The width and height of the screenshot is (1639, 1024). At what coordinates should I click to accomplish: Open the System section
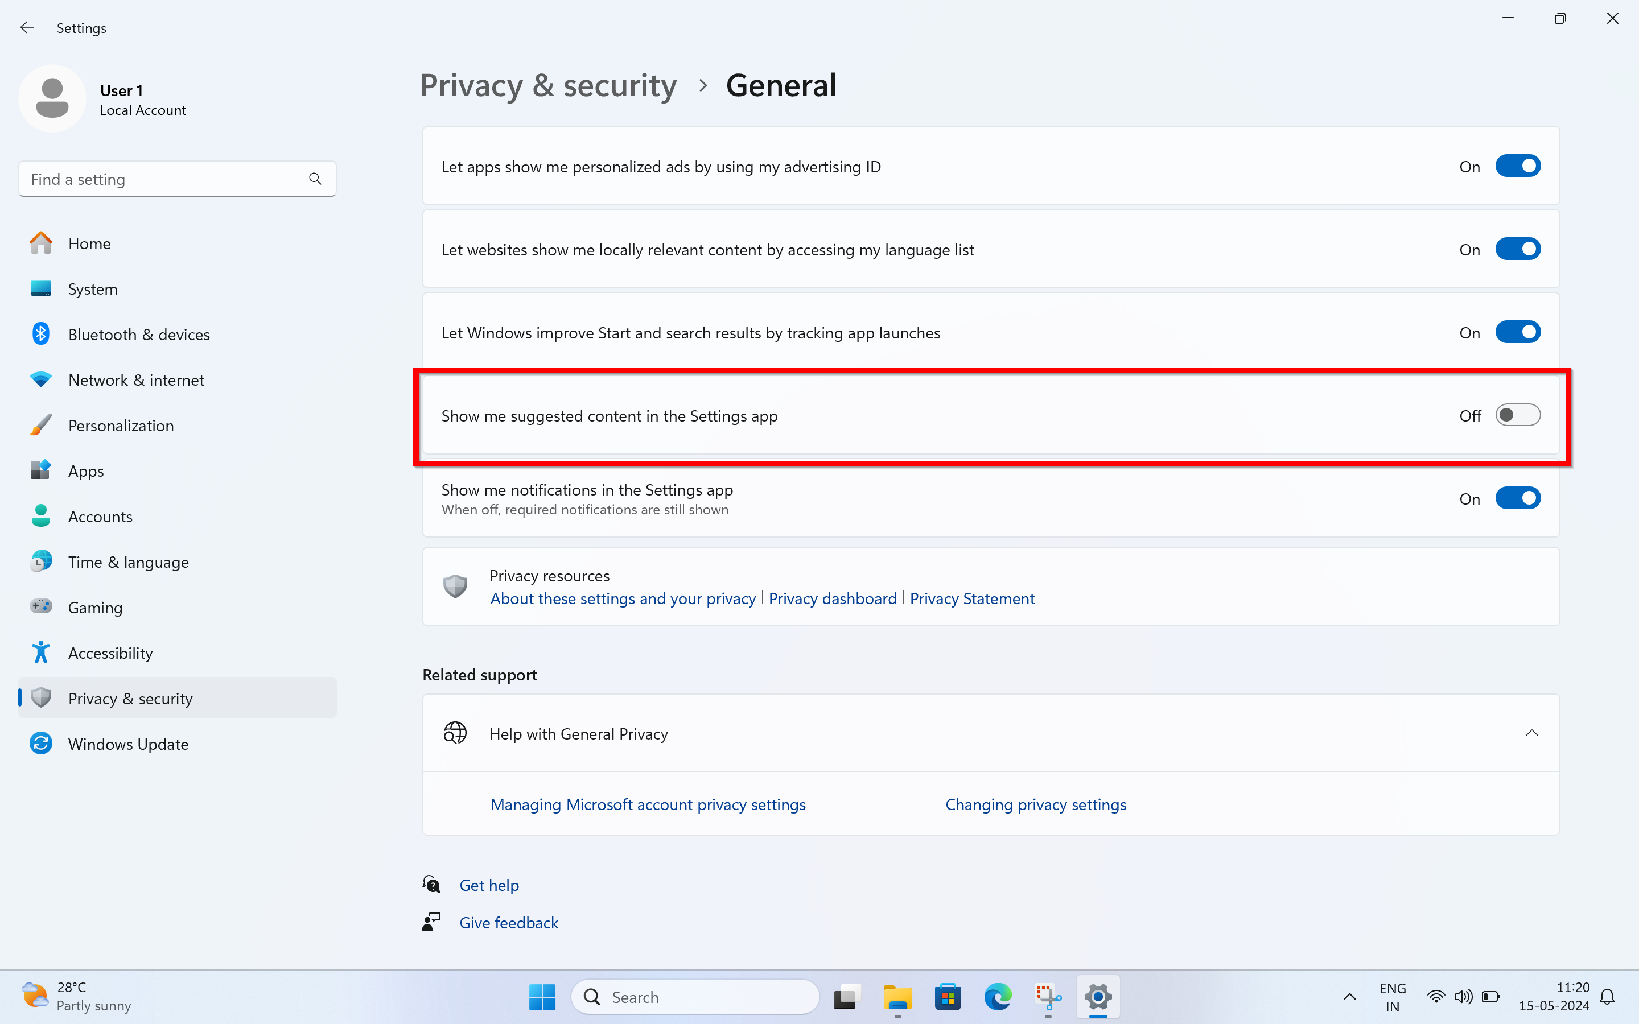click(x=178, y=288)
